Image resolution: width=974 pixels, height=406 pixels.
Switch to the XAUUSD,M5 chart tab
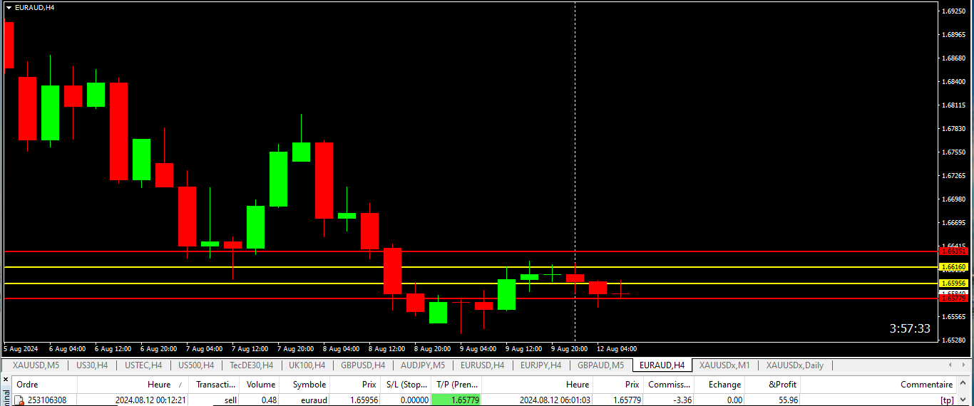coord(35,365)
